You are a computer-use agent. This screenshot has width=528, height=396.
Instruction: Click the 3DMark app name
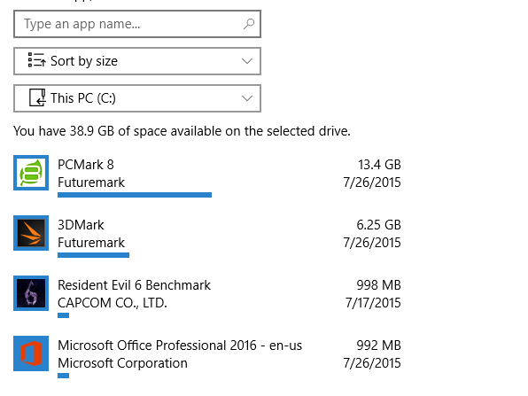pyautogui.click(x=81, y=225)
